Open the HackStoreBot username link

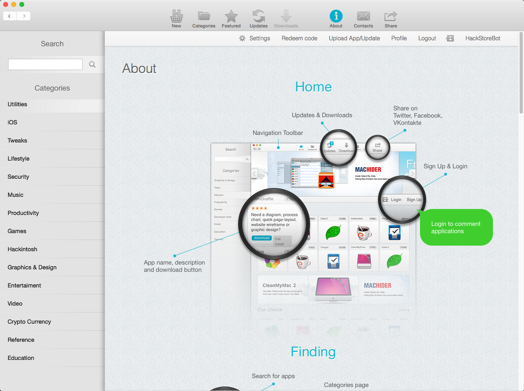pos(483,38)
